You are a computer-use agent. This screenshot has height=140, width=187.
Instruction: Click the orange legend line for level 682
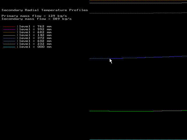click(9, 32)
